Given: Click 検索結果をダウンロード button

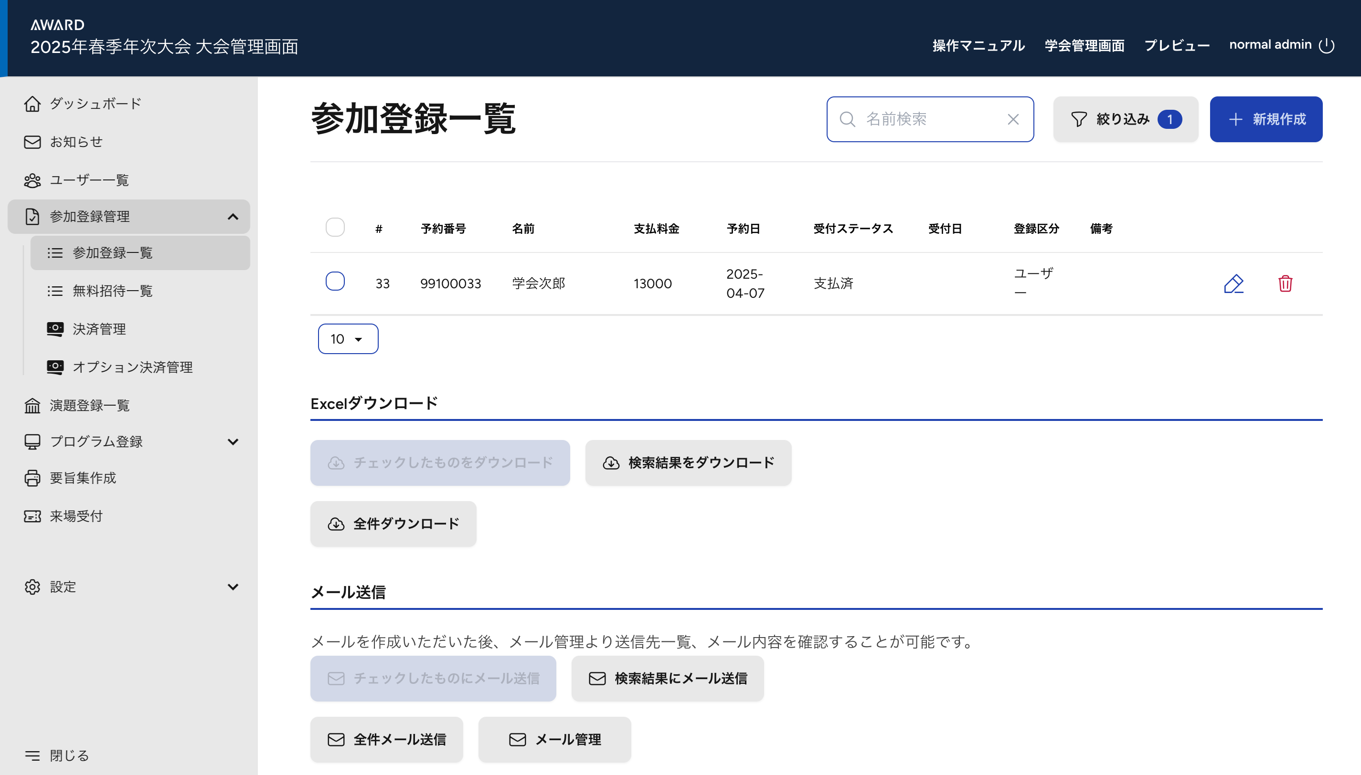Looking at the screenshot, I should (688, 462).
